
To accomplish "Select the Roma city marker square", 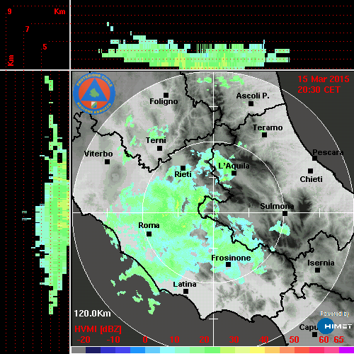I will (x=149, y=234).
